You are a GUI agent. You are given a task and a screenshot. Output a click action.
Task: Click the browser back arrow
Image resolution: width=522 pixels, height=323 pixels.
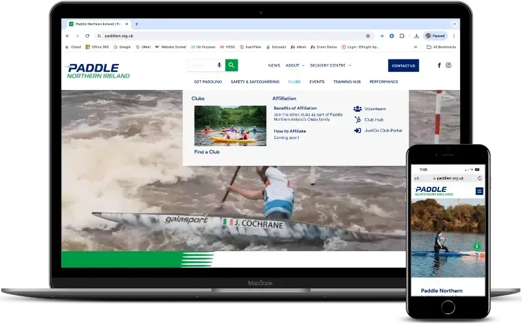(x=68, y=36)
